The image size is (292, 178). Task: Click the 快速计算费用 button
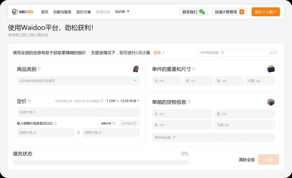230,12
